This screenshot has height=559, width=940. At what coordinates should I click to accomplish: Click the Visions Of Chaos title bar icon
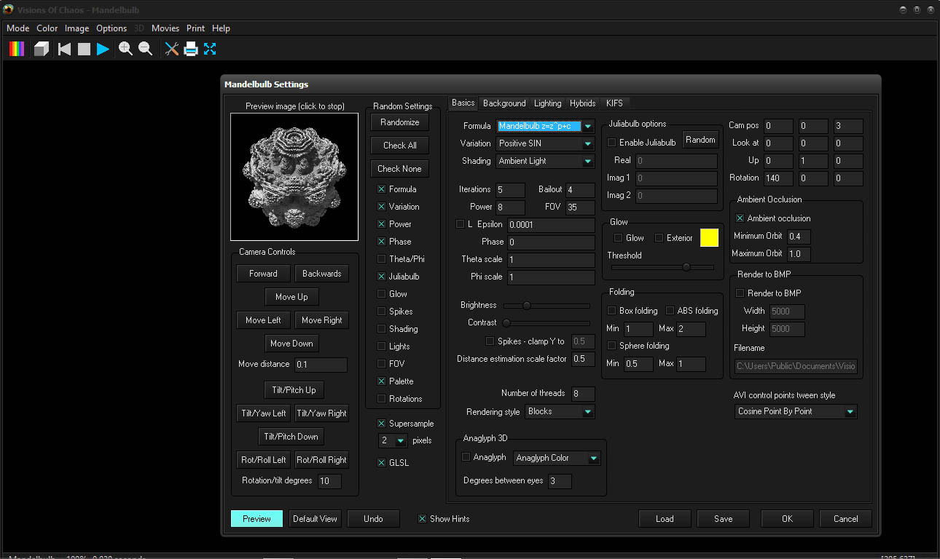(x=8, y=10)
